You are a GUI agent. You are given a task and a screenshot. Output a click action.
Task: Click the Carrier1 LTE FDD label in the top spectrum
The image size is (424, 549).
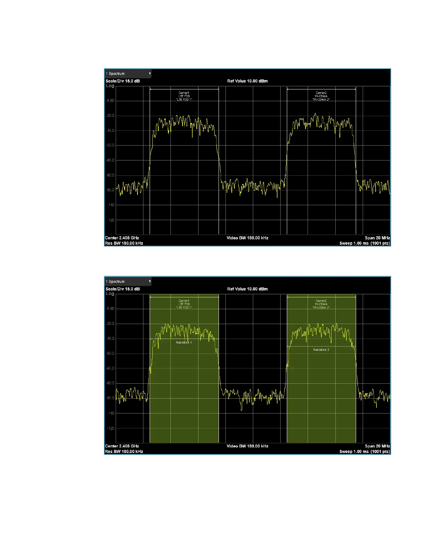pyautogui.click(x=184, y=96)
